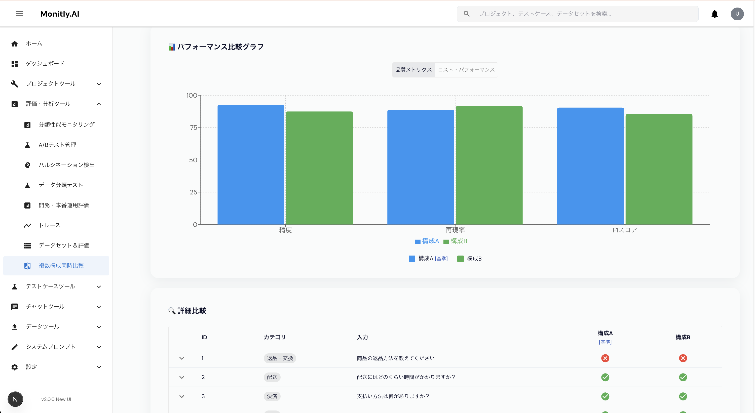Click the ホーム home icon
755x413 pixels.
14,44
